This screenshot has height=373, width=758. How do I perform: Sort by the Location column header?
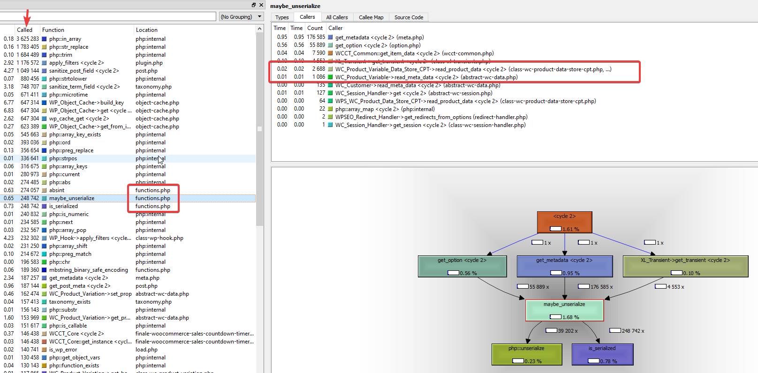coord(147,30)
